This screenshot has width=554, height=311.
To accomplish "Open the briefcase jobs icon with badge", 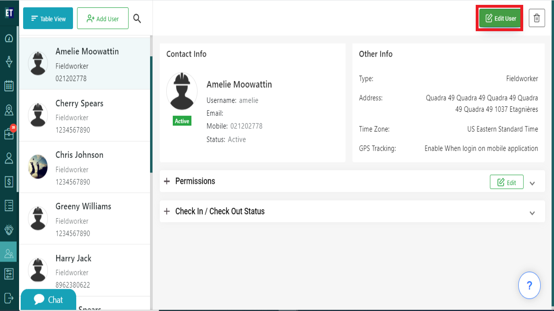I will coord(9,133).
